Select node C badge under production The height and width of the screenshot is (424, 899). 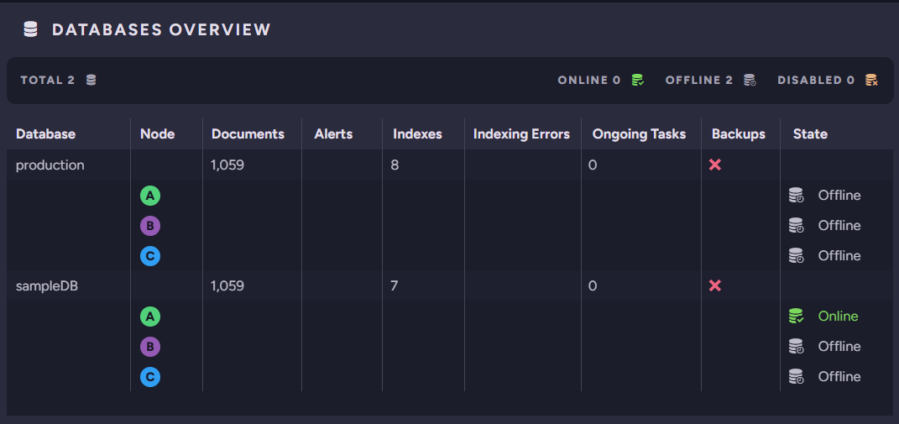[x=150, y=256]
